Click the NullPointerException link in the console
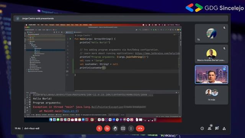 point(107,107)
